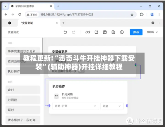Open the help question mark icon
The width and height of the screenshot is (165, 127).
153,23
